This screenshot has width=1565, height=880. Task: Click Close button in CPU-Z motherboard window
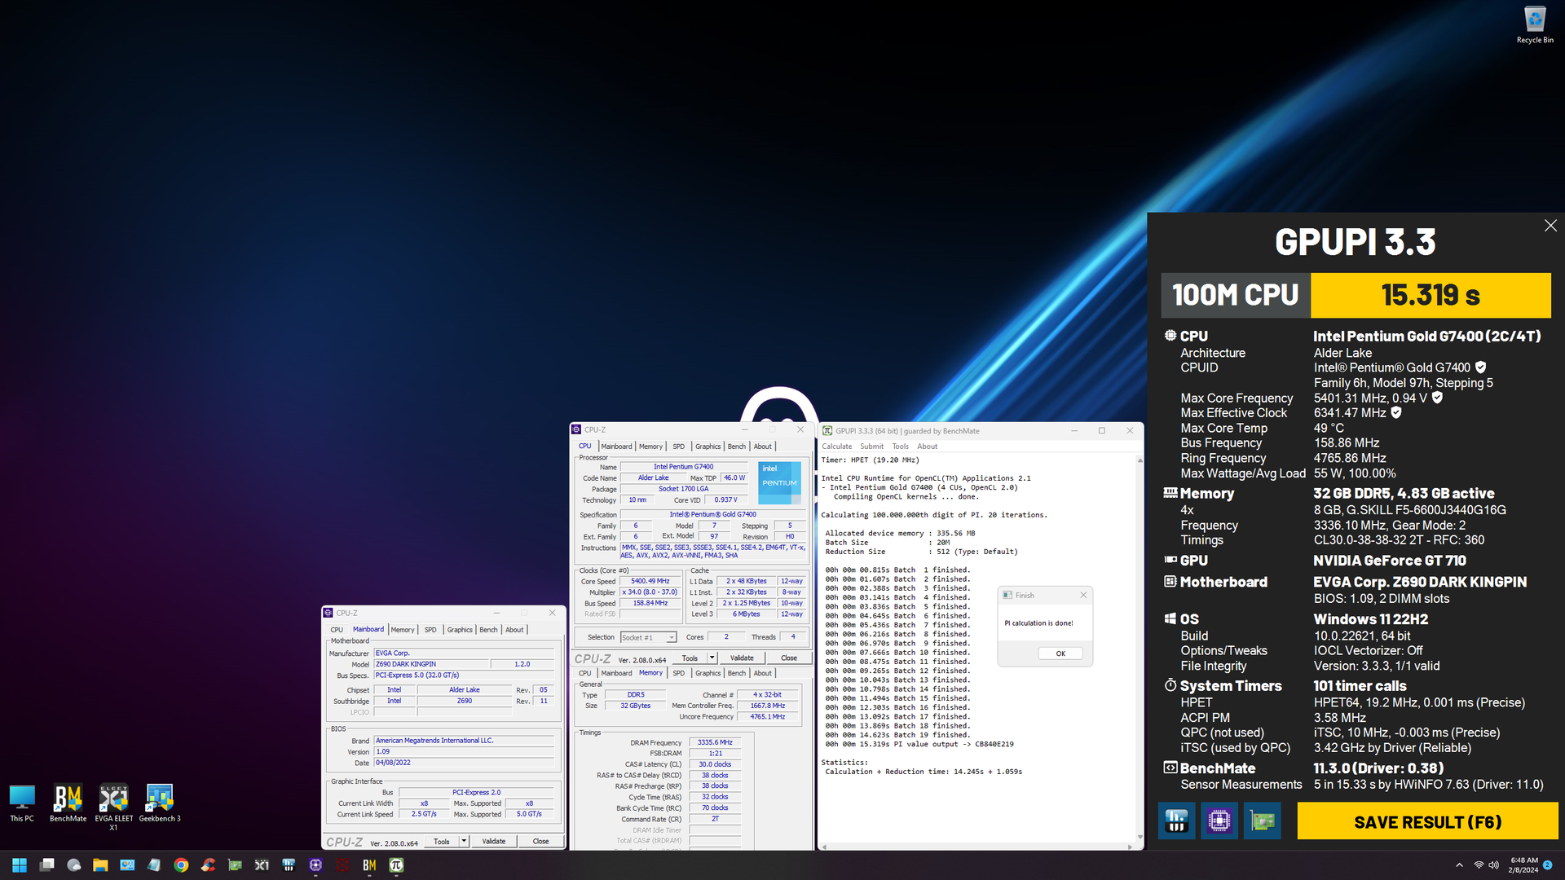540,842
